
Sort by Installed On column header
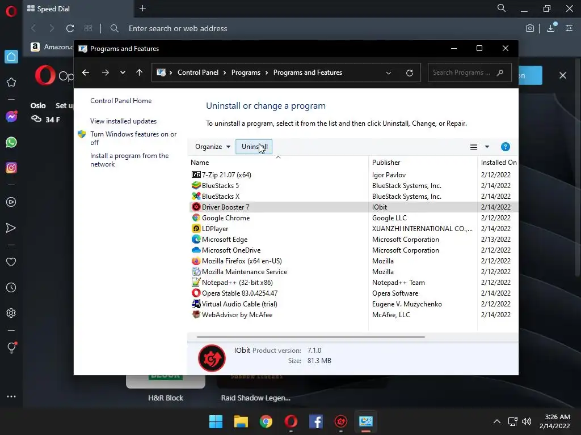[498, 163]
